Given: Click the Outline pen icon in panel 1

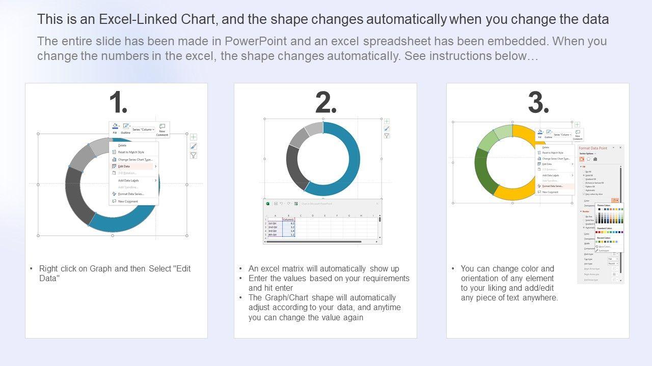Looking at the screenshot, I should [x=126, y=127].
